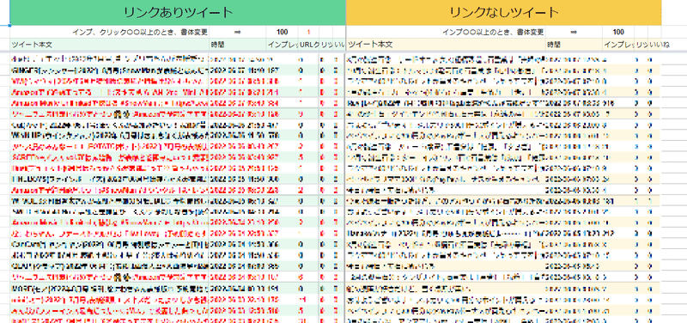This screenshot has width=687, height=323.
Task: Select the CanCam(キャンキャン) tweet row text
Action: pyautogui.click(x=110, y=244)
